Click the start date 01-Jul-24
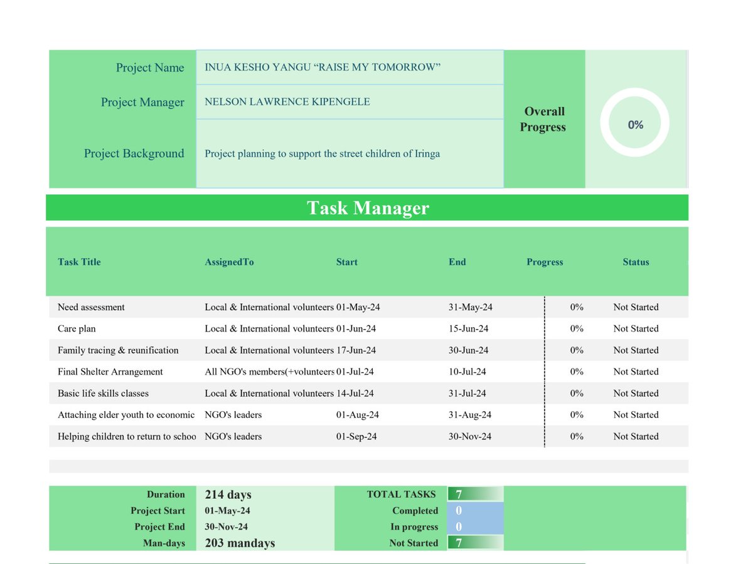This screenshot has height=564, width=753. click(x=355, y=372)
